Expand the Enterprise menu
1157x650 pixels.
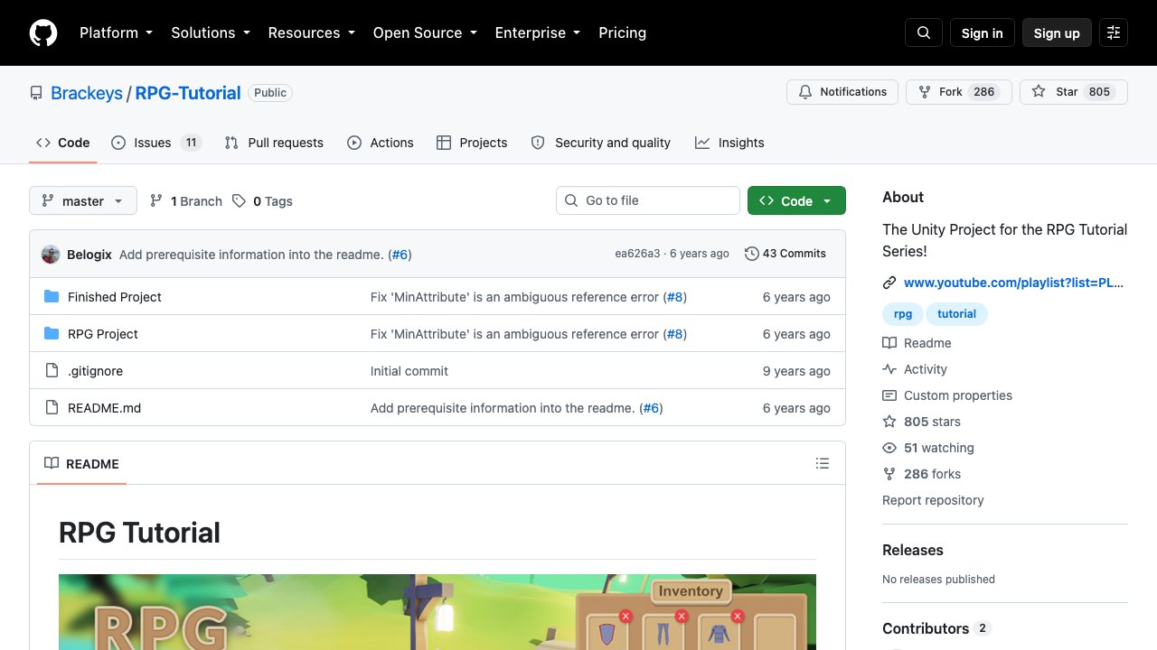[538, 32]
